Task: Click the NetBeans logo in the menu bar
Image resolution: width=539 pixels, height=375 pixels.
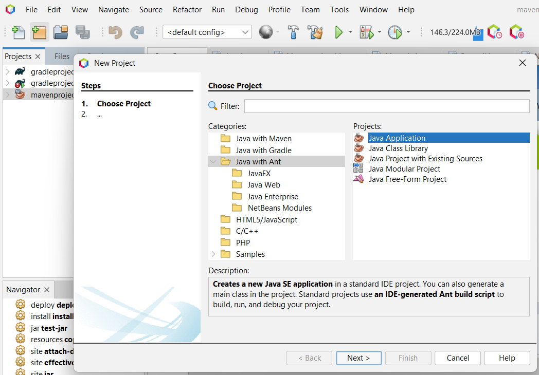Action: [x=10, y=9]
